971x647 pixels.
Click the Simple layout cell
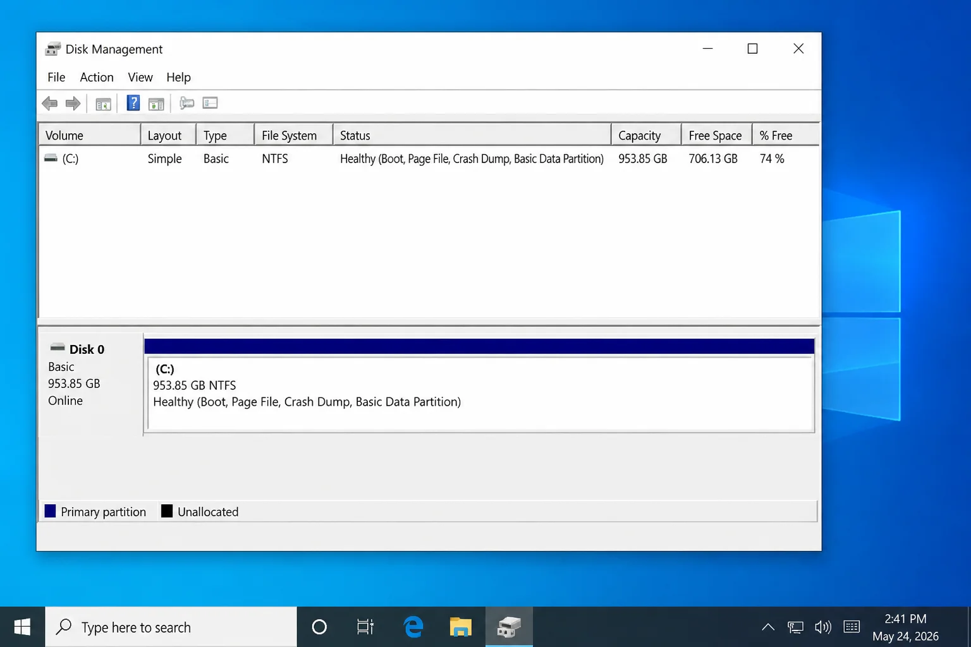pyautogui.click(x=164, y=159)
